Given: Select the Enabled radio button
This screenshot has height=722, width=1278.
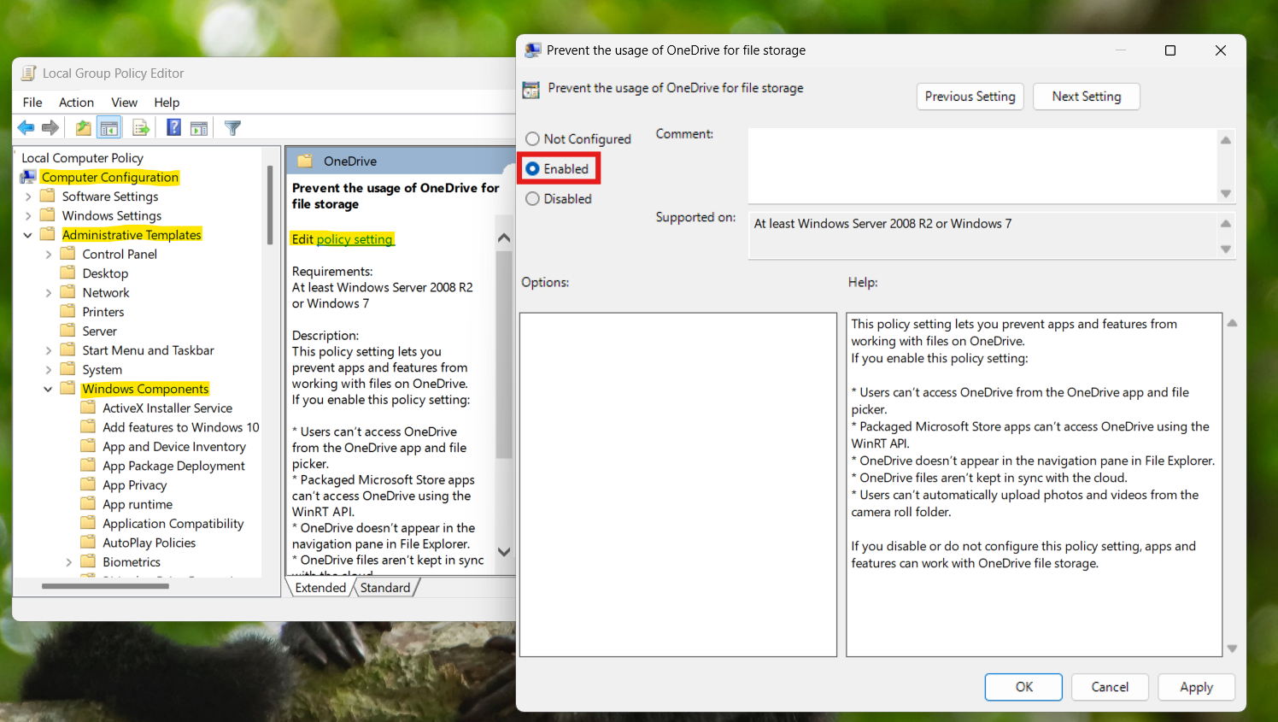Looking at the screenshot, I should pos(532,168).
